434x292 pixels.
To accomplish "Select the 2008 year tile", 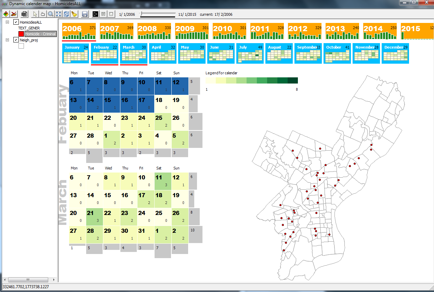I will (x=155, y=31).
